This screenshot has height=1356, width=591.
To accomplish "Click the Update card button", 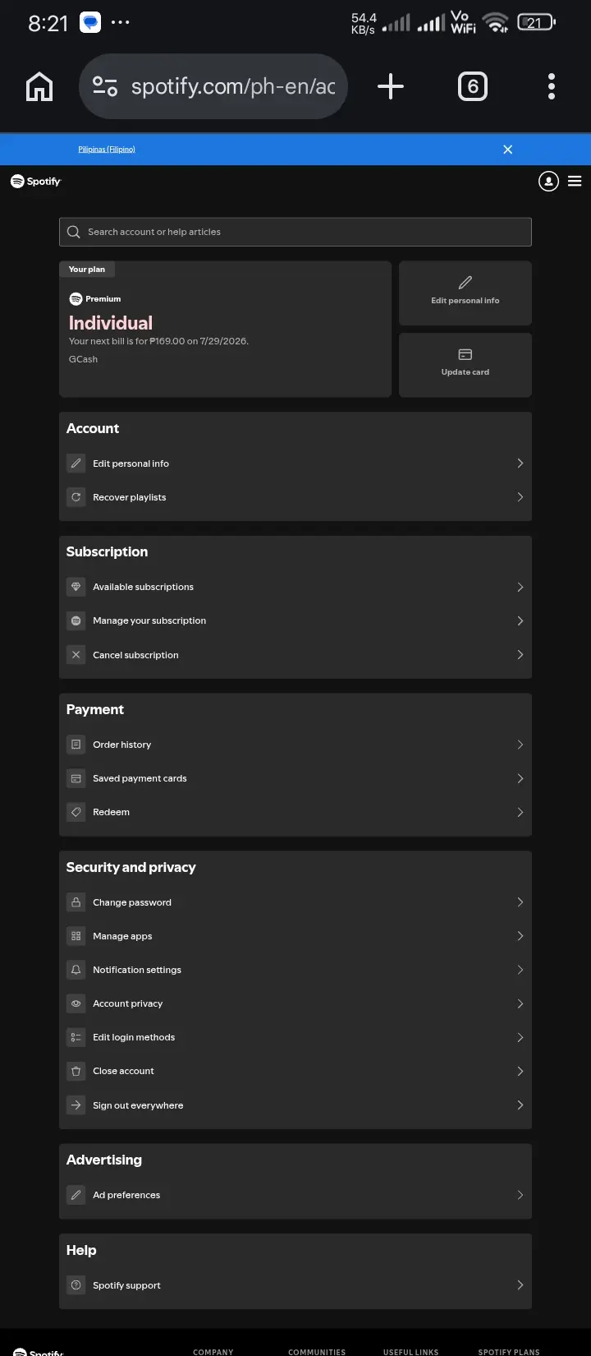I will (x=465, y=364).
